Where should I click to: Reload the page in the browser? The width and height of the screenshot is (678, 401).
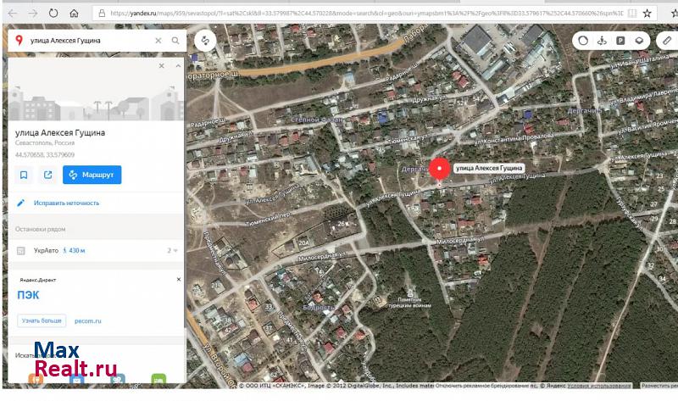point(53,14)
